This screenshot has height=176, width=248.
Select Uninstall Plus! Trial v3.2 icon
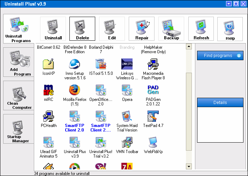(x=101, y=142)
